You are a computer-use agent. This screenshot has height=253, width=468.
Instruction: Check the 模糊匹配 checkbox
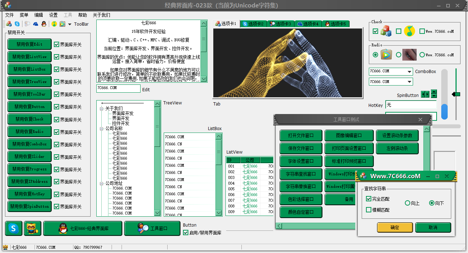(369, 210)
